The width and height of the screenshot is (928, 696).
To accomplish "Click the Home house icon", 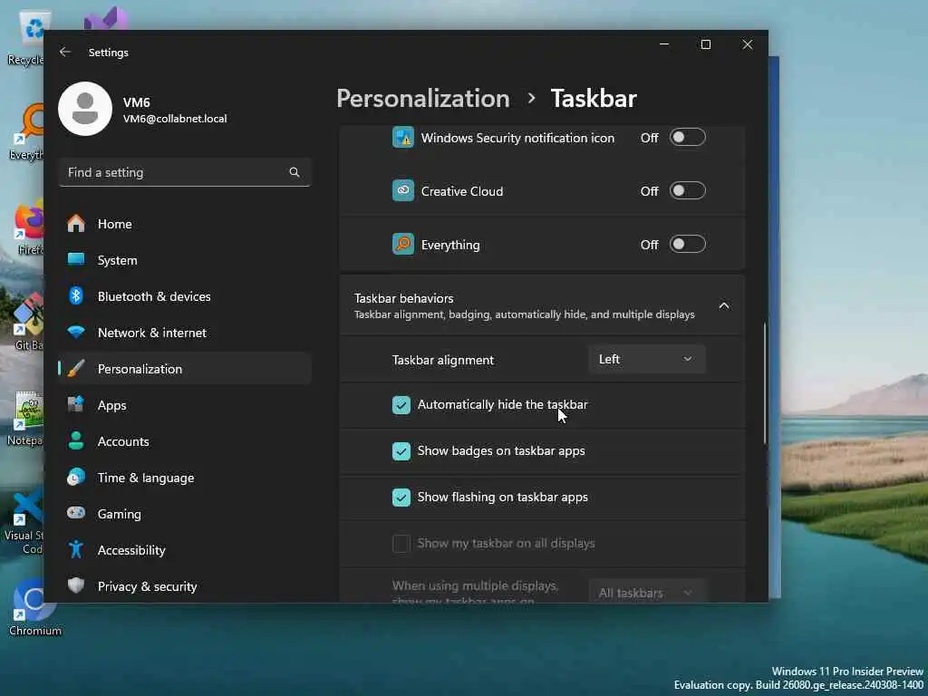I will tap(76, 224).
